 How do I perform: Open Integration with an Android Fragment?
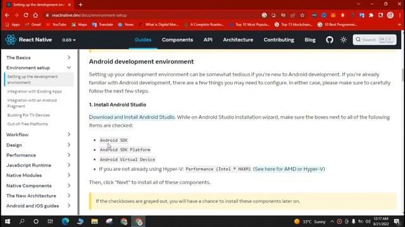(x=32, y=103)
